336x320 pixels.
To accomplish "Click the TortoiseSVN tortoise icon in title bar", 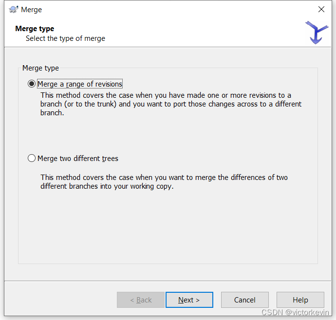I will [x=14, y=9].
